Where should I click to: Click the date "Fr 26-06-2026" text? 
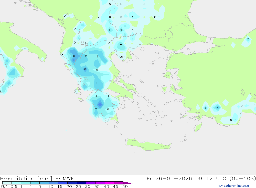point(169,178)
